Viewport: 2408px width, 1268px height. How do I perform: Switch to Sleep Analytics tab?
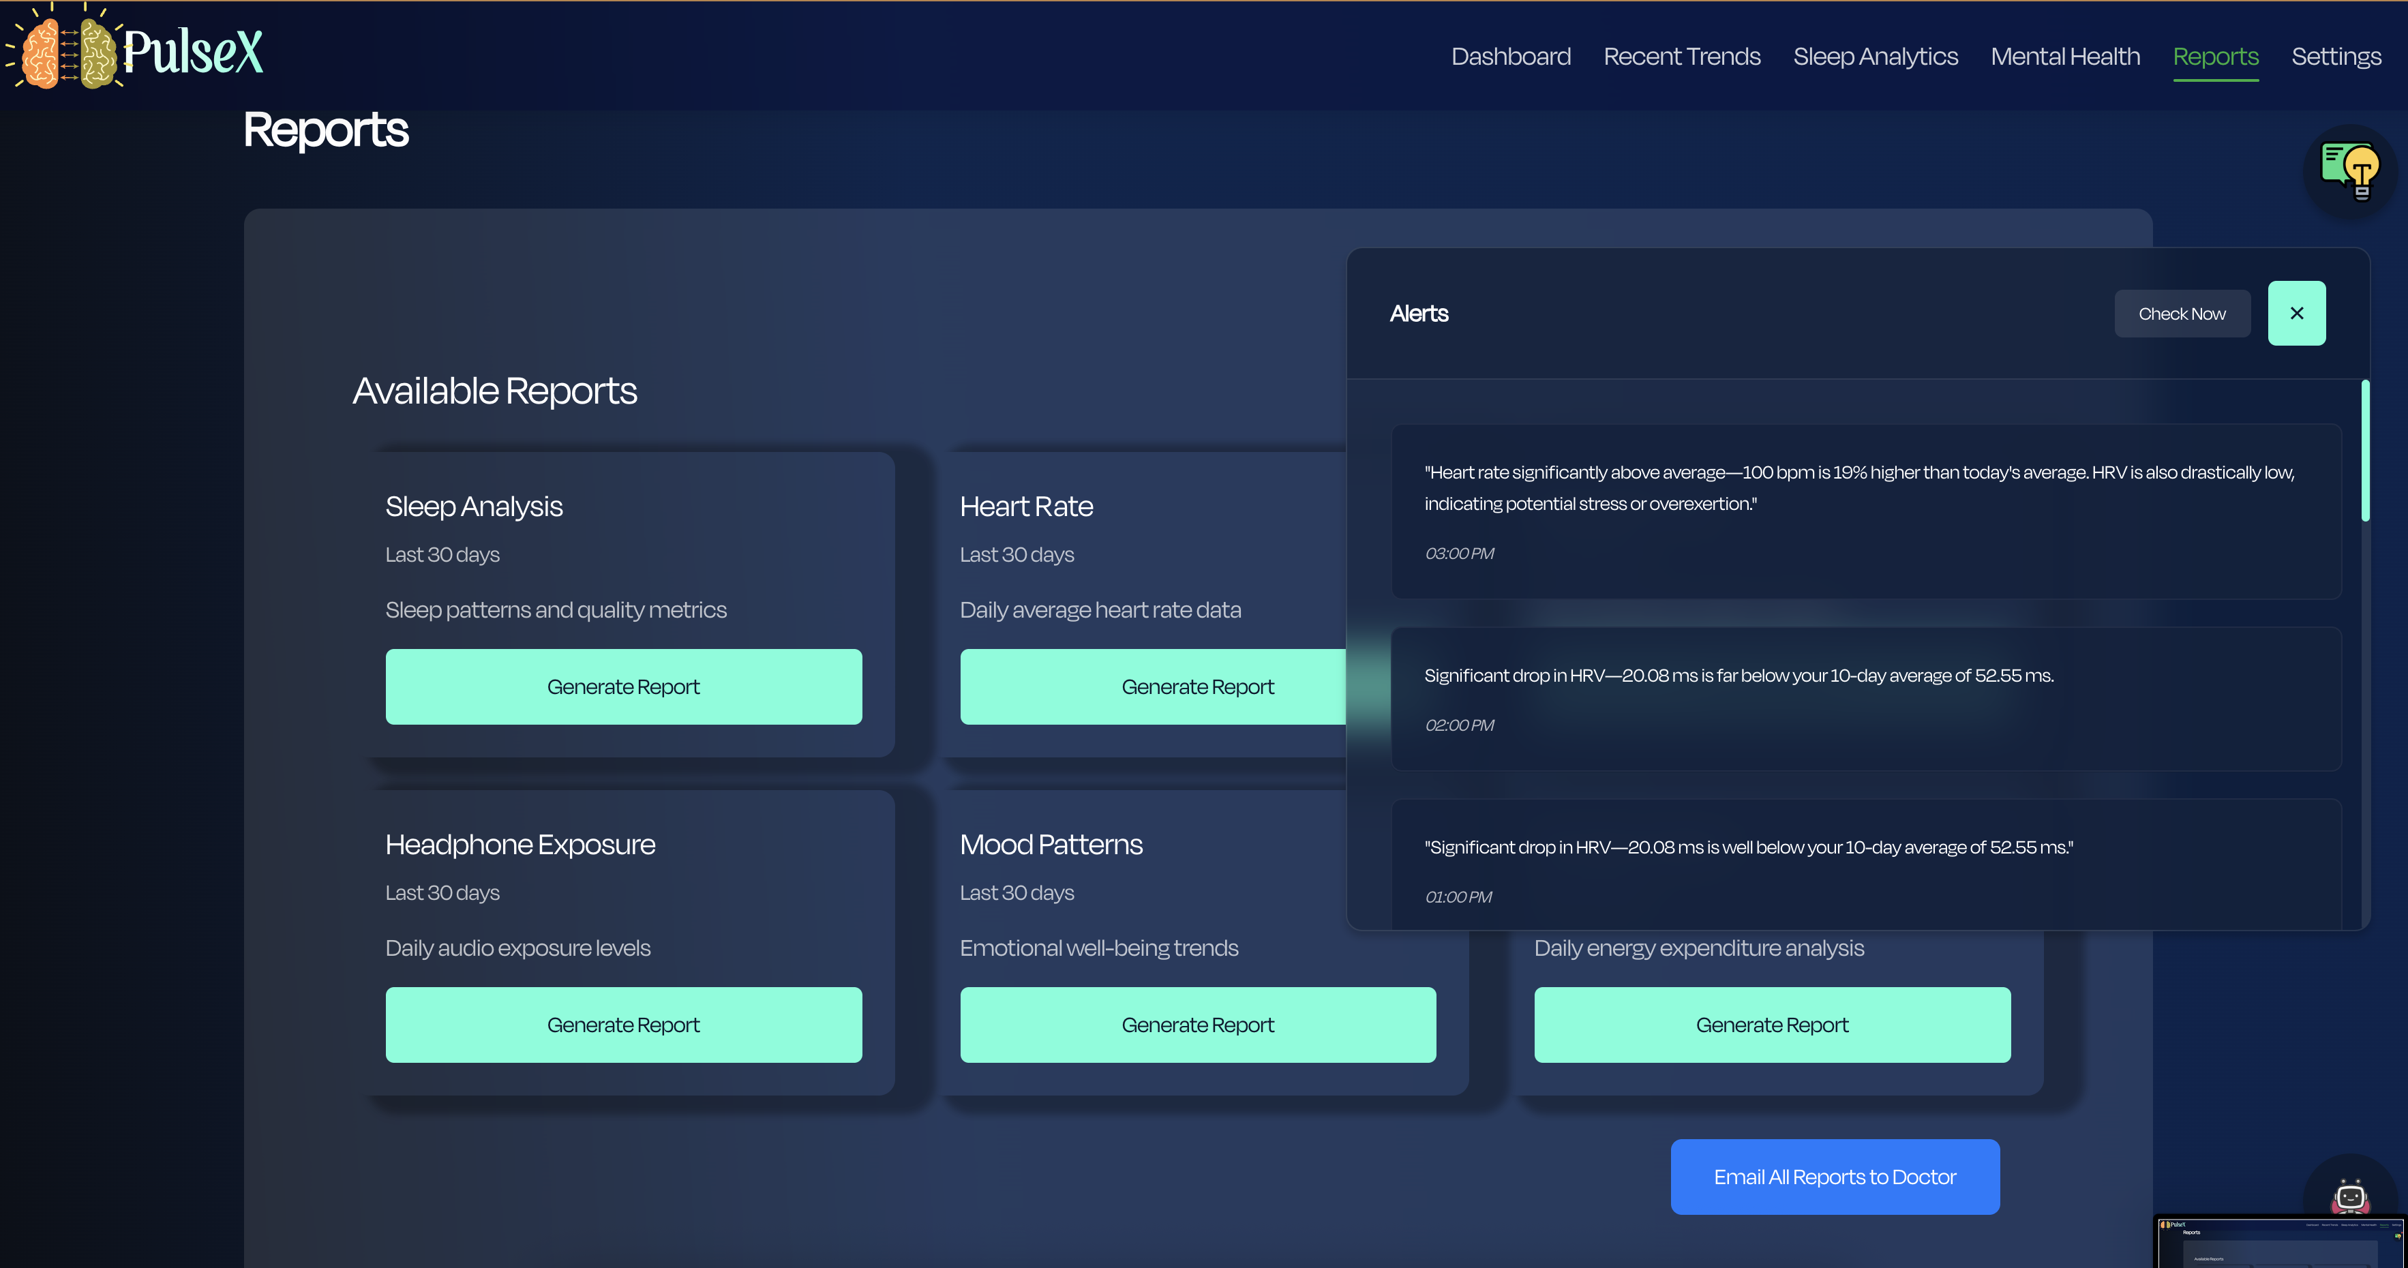point(1875,57)
